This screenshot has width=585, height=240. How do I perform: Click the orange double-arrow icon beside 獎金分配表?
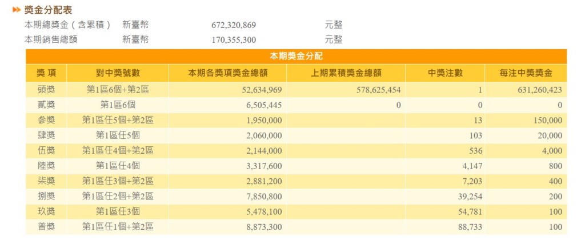(x=17, y=10)
